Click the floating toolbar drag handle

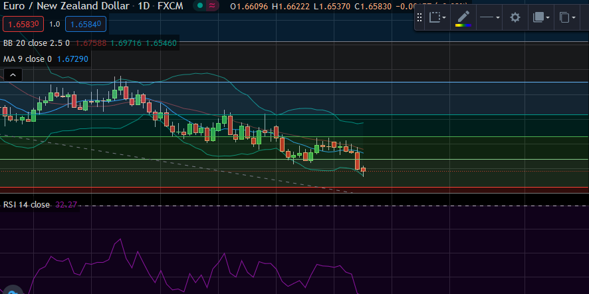(x=420, y=18)
